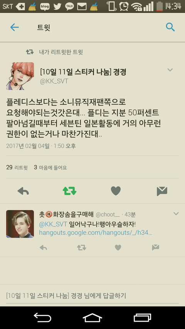
Task: Open the @KK_SVT mention link
Action: (x=53, y=224)
